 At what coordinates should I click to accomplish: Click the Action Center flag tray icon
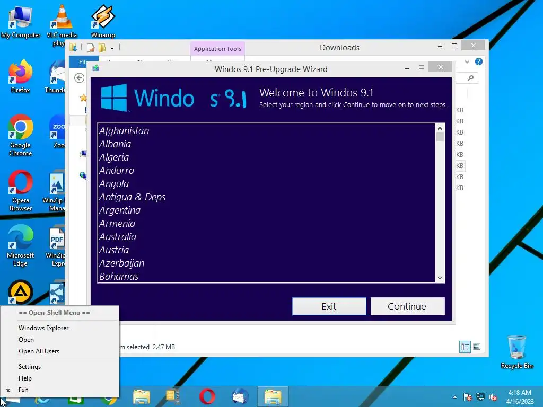[x=467, y=397]
